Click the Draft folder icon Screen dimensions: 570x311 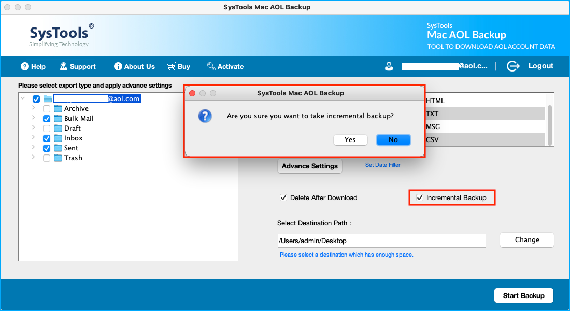click(58, 128)
